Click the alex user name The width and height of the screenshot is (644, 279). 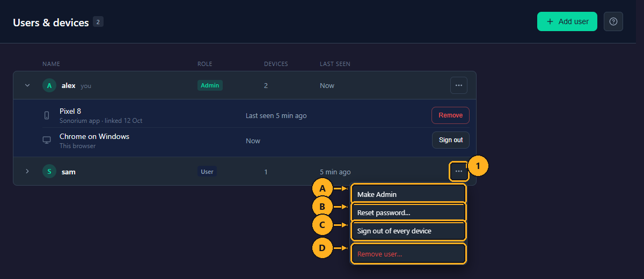(x=69, y=85)
